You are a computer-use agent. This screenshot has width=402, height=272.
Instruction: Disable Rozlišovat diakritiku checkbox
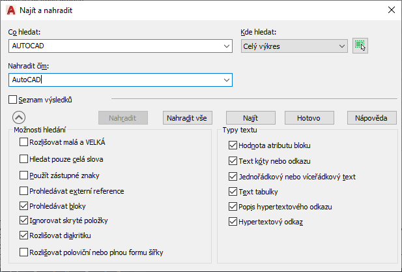pos(24,235)
